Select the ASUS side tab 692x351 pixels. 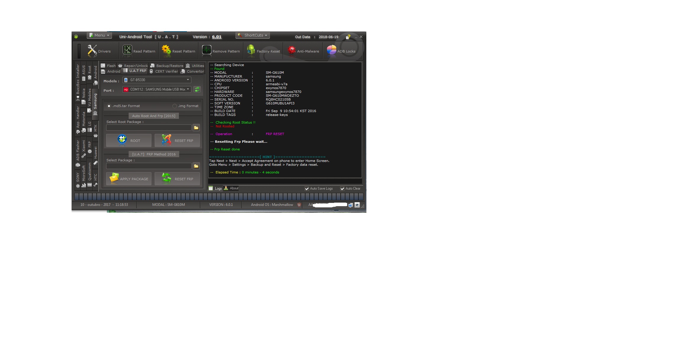[x=84, y=73]
